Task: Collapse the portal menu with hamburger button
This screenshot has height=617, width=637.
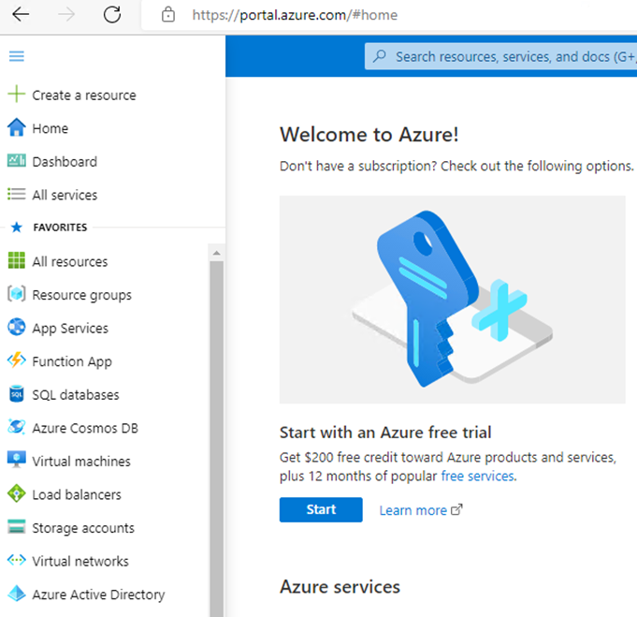Action: pyautogui.click(x=16, y=56)
